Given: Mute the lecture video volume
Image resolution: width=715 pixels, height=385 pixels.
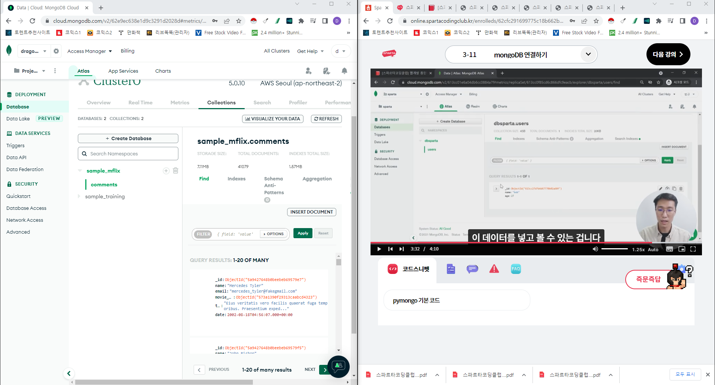Looking at the screenshot, I should point(595,249).
